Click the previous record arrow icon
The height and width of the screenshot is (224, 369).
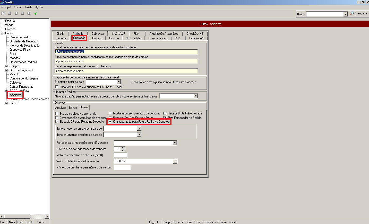(16, 13)
